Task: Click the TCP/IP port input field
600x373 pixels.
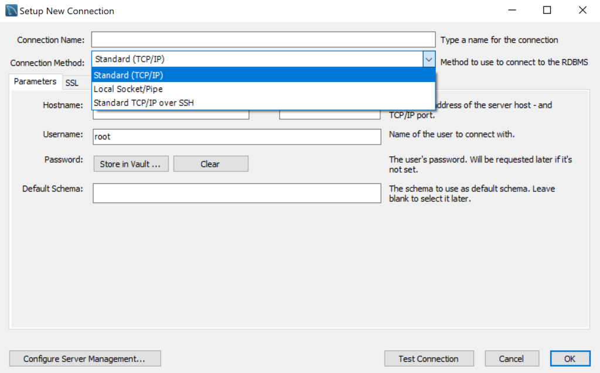Action: coord(330,115)
